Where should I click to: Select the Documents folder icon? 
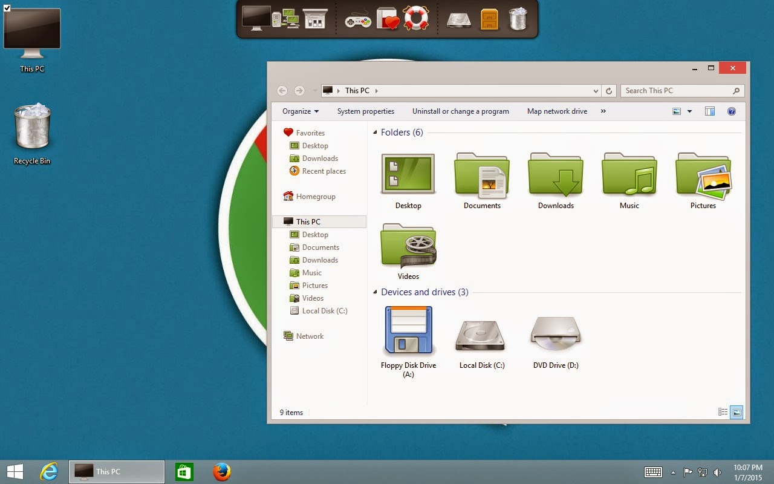click(482, 175)
